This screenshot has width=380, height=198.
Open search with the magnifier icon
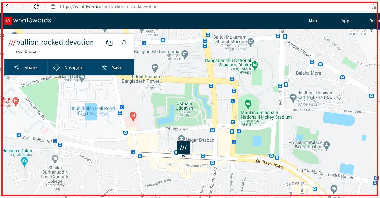tap(124, 43)
